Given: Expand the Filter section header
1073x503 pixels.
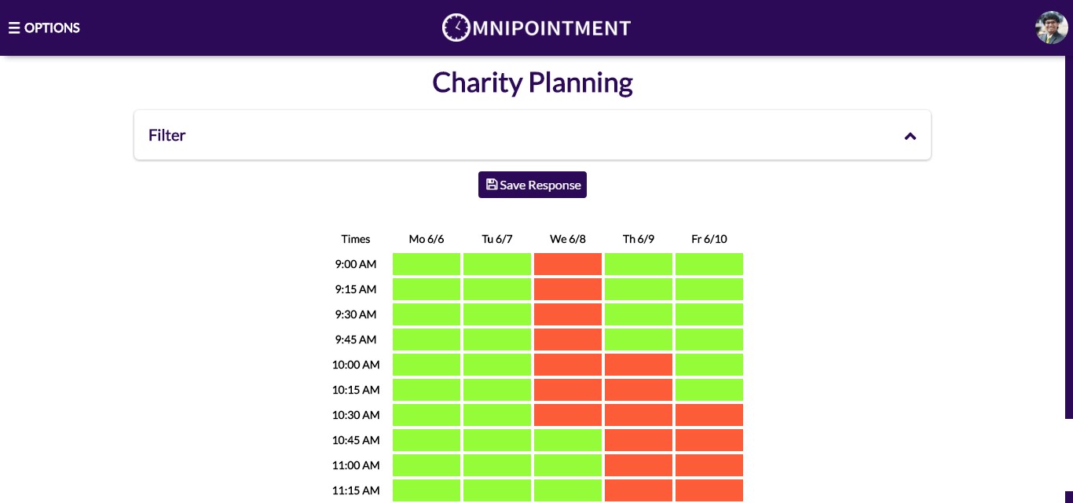Looking at the screenshot, I should 167,134.
